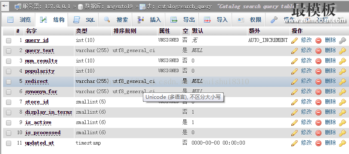The width and height of the screenshot is (349, 154).
Task: Click utf8_general_ci collation in redirect row
Action: click(134, 81)
